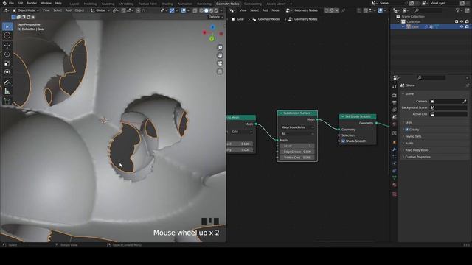Open the World properties tab icon

[x=395, y=124]
